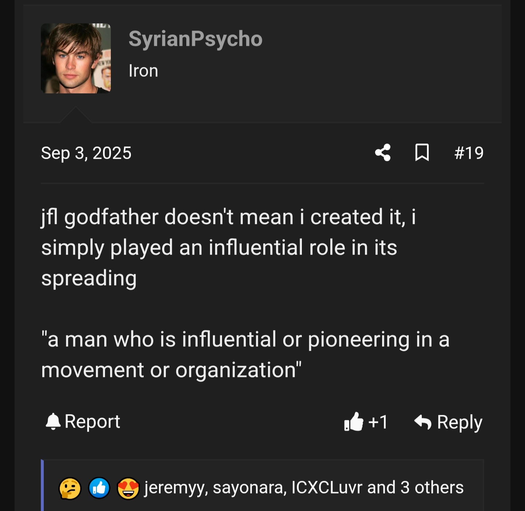
Task: Bookmark this post
Action: tap(422, 153)
